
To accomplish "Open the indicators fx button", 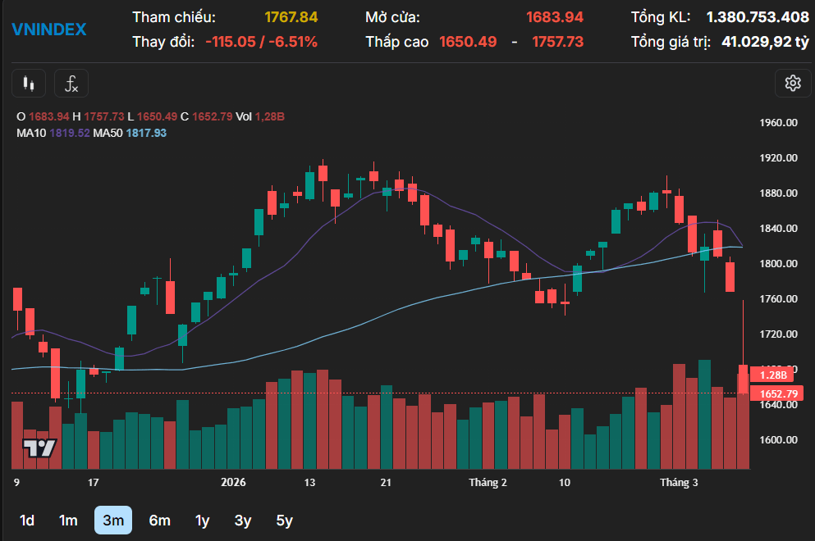I will point(71,83).
